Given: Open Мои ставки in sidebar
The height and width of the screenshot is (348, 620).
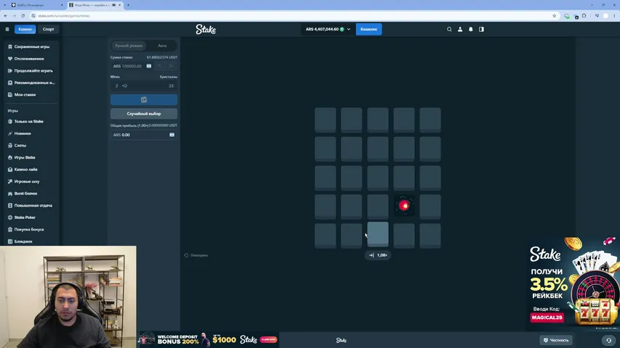Looking at the screenshot, I should click(x=25, y=95).
